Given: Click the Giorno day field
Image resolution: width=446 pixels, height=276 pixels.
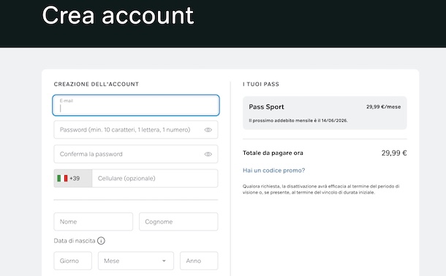Looking at the screenshot, I should [73, 261].
